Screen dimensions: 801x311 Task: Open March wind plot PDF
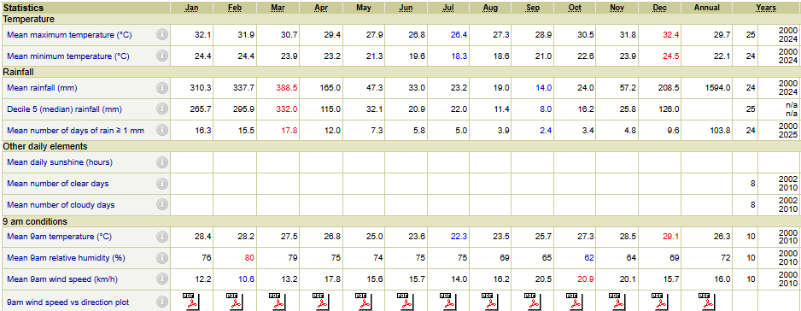point(278,302)
